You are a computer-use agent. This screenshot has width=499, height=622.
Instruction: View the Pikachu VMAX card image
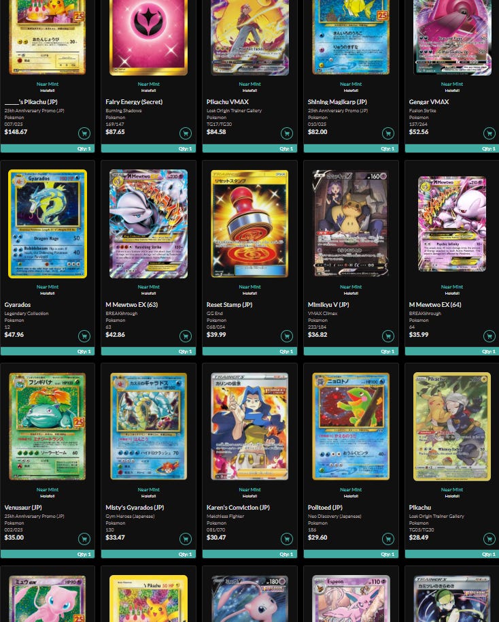pos(249,37)
